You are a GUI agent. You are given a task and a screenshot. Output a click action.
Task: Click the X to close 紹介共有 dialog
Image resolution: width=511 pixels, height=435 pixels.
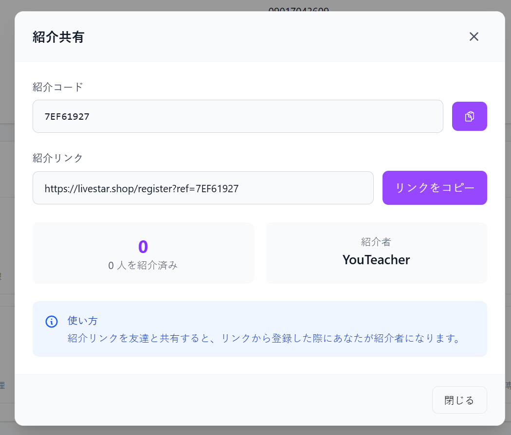click(x=474, y=36)
